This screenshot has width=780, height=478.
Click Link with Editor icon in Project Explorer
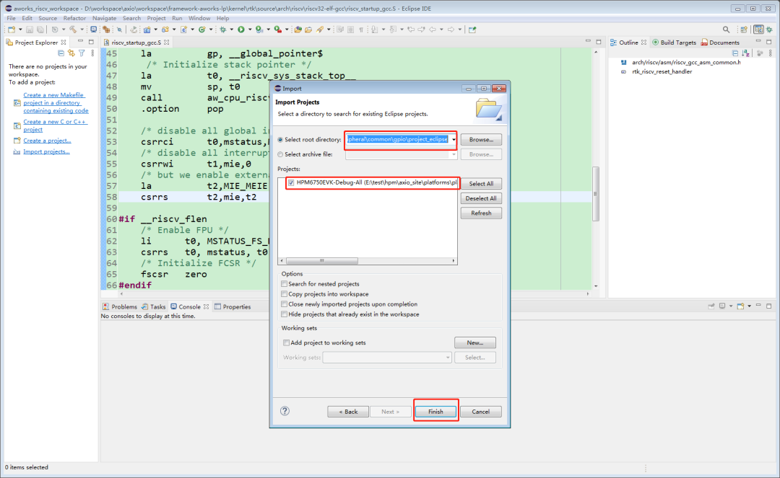tap(71, 53)
